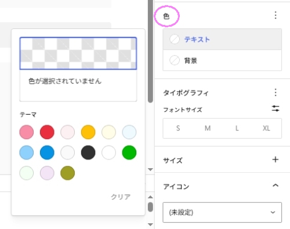The height and width of the screenshot is (229, 290).
Task: Pick the white theme swatch
Action: (108, 152)
